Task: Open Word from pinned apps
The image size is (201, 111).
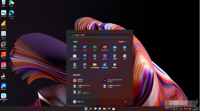Action: click(x=84, y=48)
